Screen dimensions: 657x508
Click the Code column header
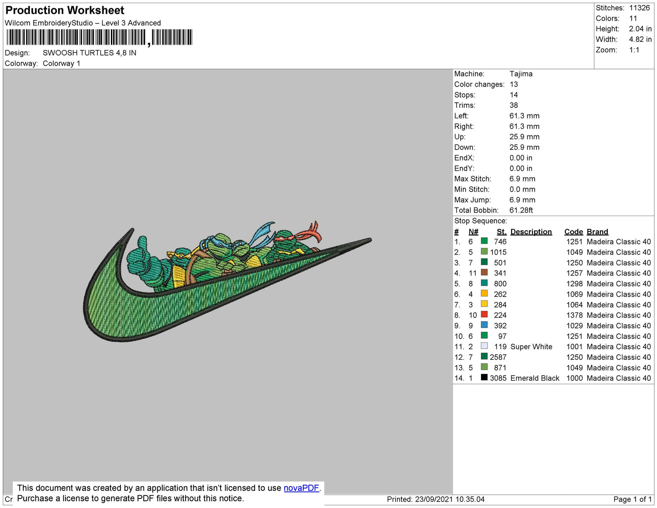click(573, 231)
